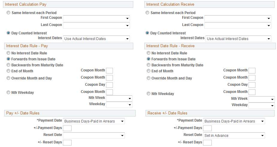Viewport: 277px width, 147px height.
Task: Open the Pay Nth Week dropdown
Action: (x=119, y=99)
